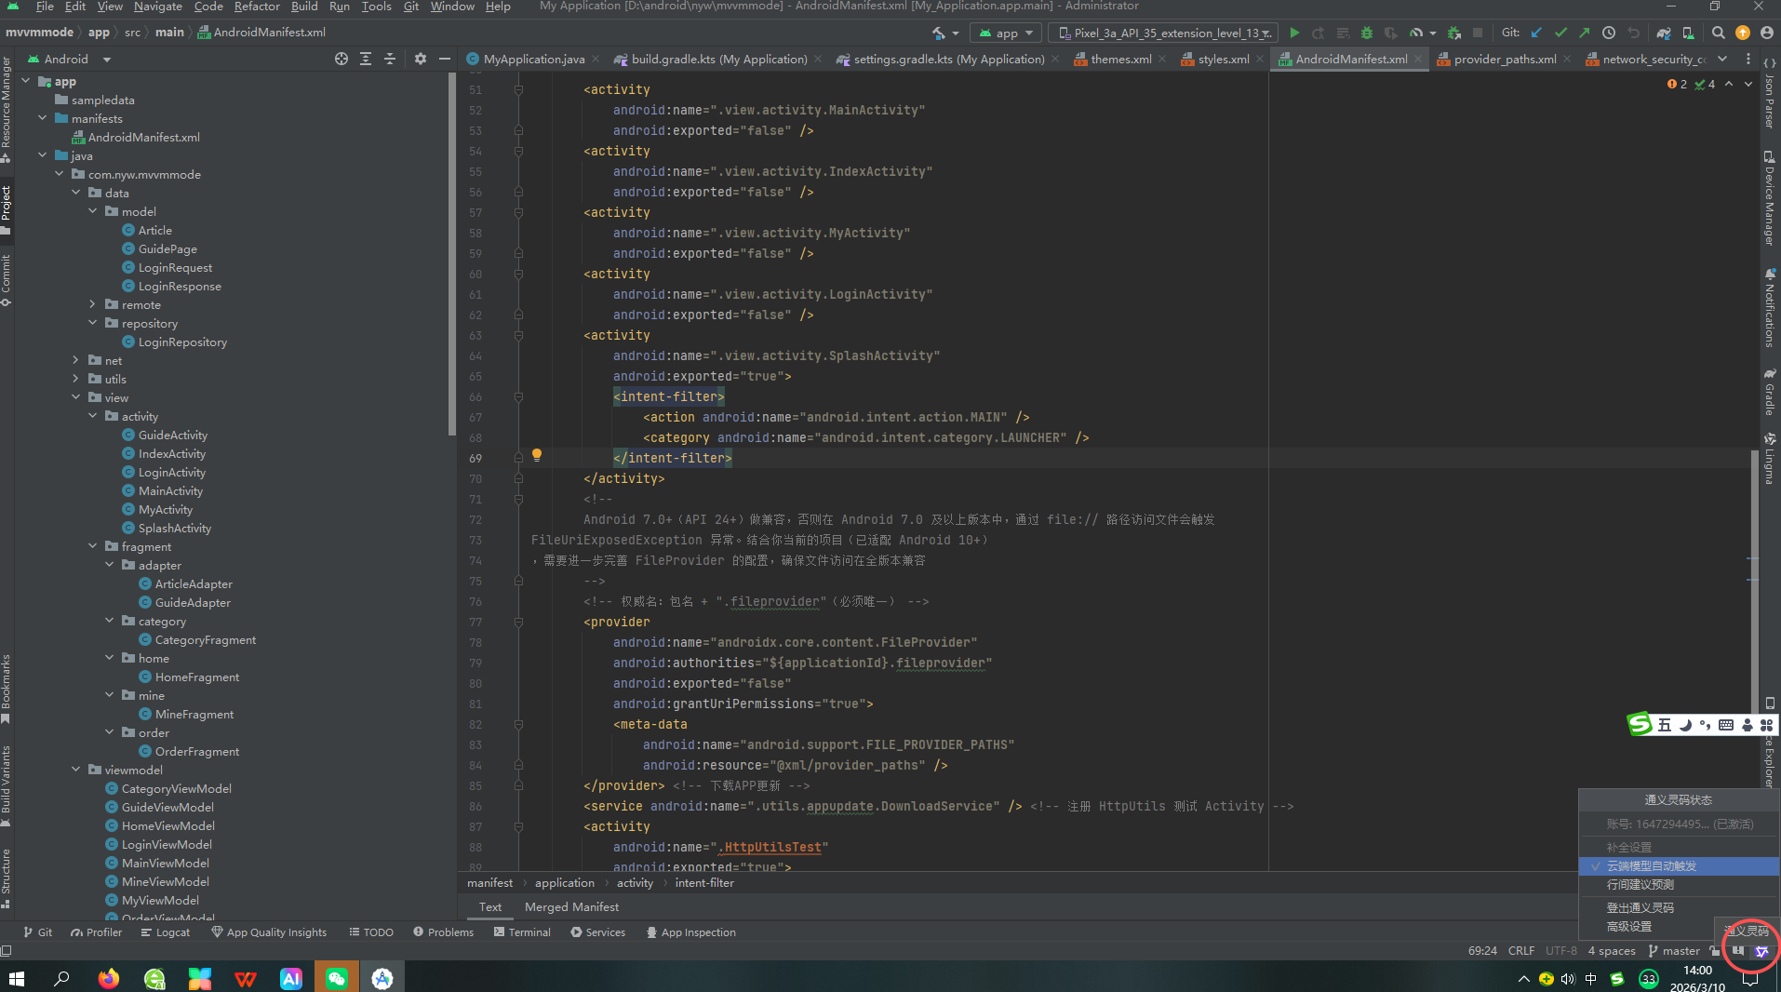Toggle the Bookmarks side panel

(x=7, y=689)
